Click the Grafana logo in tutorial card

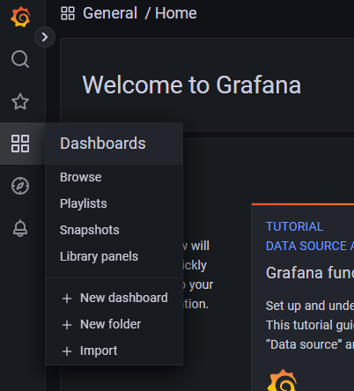[282, 380]
